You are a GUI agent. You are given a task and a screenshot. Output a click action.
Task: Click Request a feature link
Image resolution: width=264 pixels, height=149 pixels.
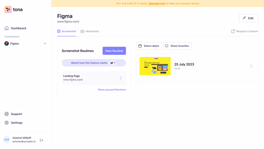(245, 31)
